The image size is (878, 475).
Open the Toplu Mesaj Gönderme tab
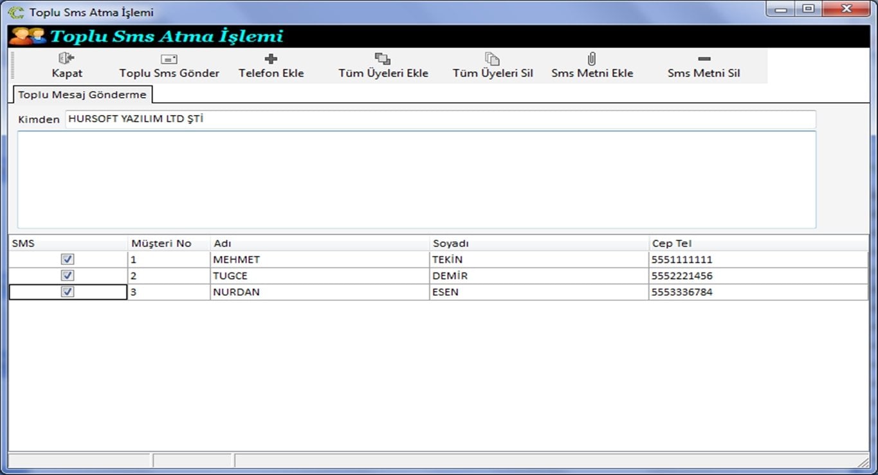click(x=82, y=94)
